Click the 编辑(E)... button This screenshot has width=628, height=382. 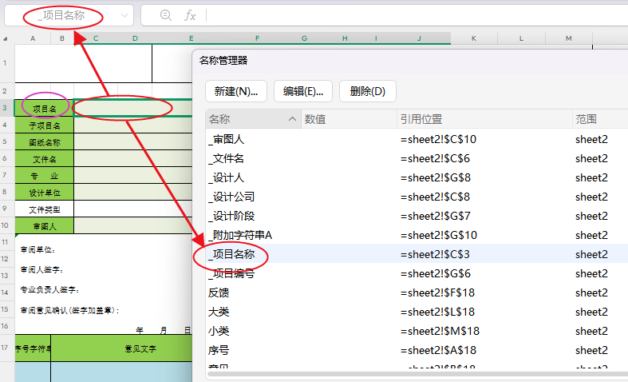pyautogui.click(x=303, y=91)
